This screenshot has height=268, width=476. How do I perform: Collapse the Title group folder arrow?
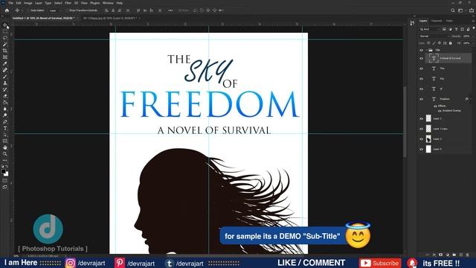[426, 50]
